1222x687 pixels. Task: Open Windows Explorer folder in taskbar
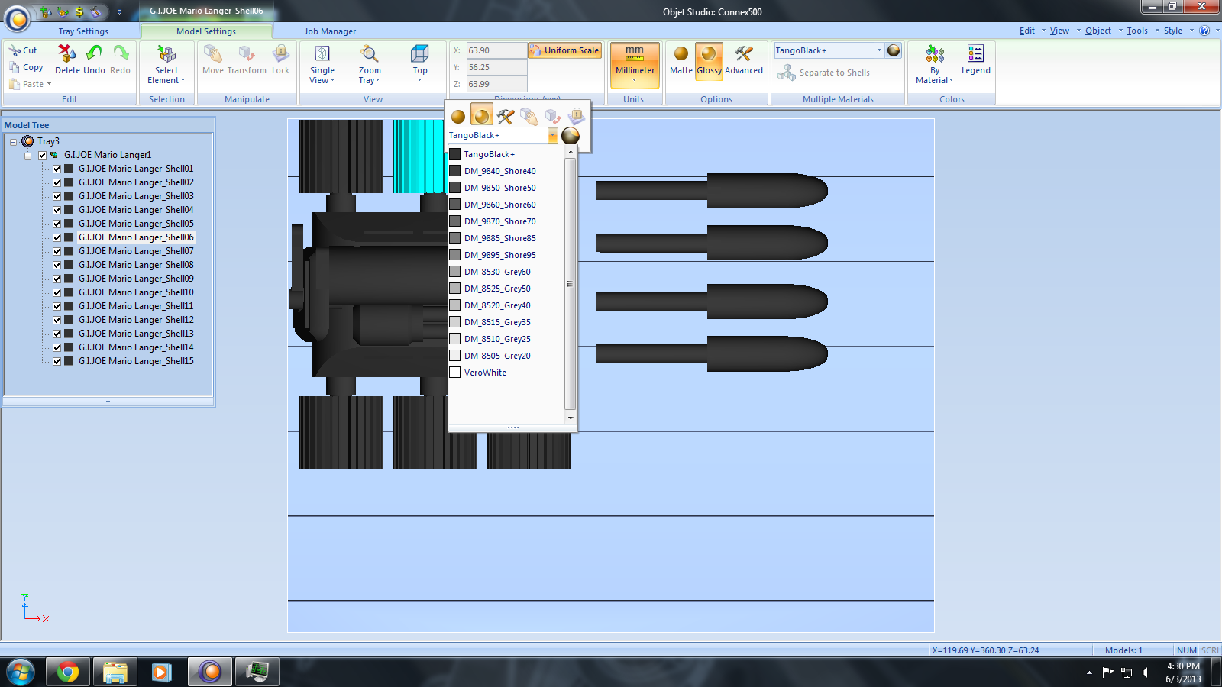(115, 672)
